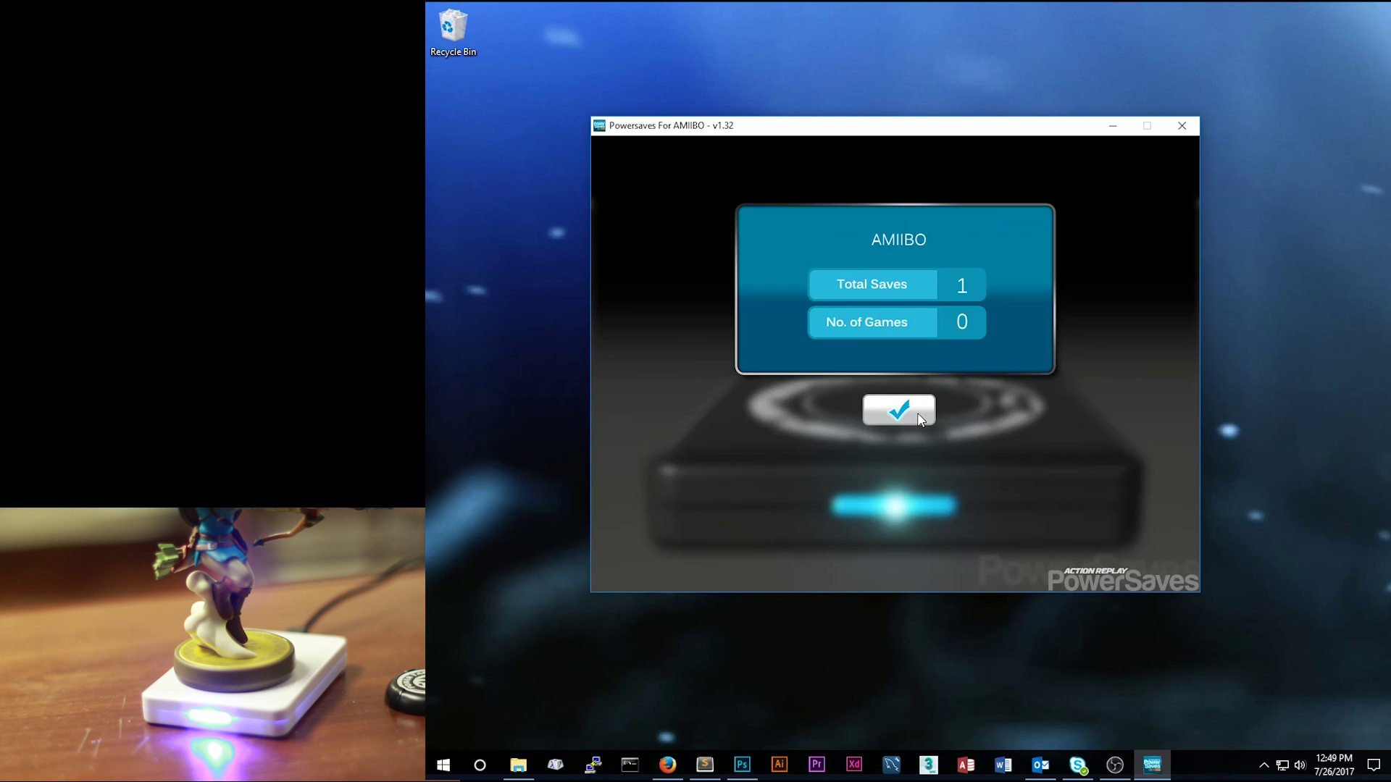The image size is (1391, 782).
Task: Click the PowerSaves taskbar icon
Action: click(1152, 765)
